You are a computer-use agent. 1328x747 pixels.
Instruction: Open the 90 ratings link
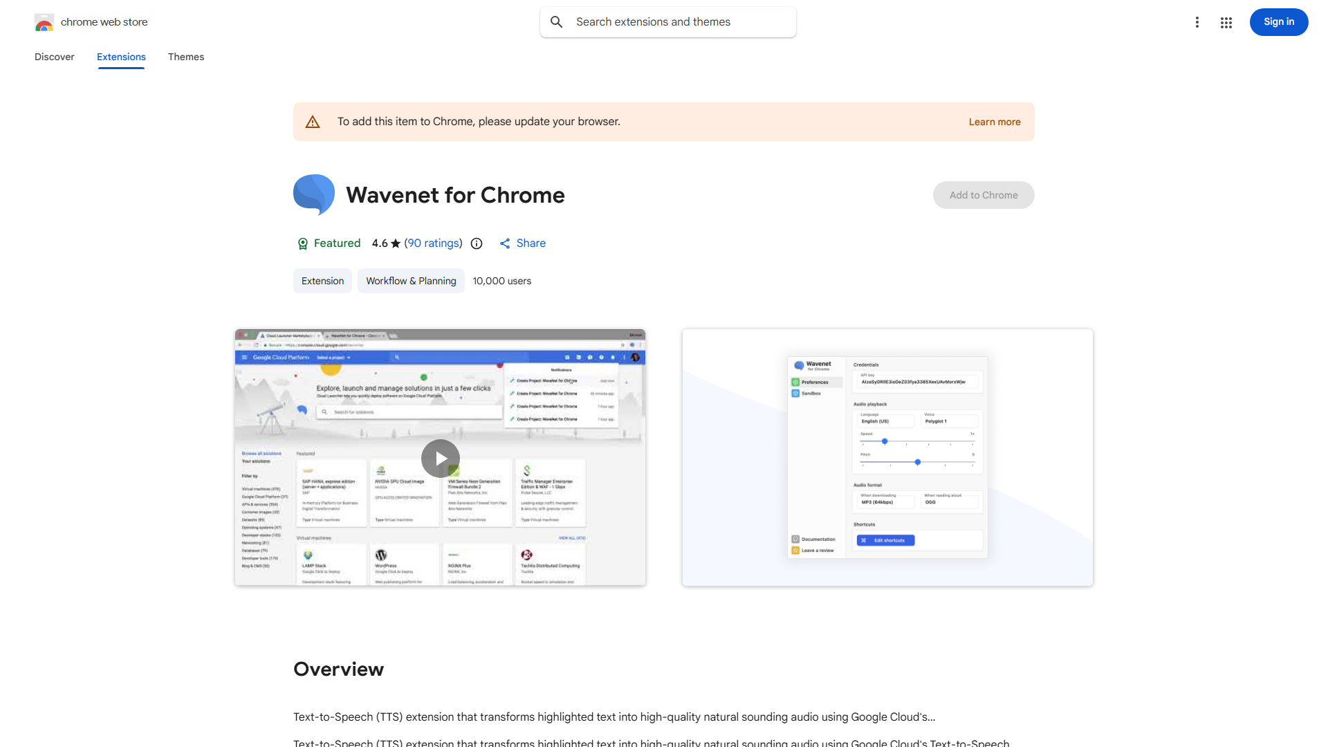click(x=433, y=243)
